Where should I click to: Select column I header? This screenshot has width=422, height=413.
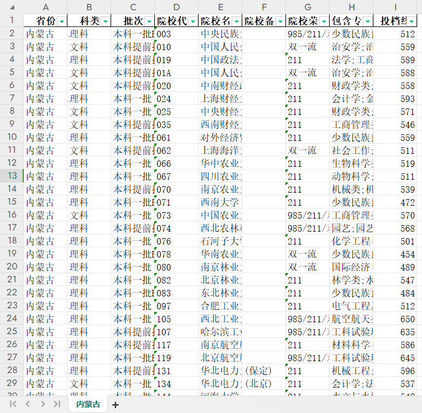click(x=395, y=7)
